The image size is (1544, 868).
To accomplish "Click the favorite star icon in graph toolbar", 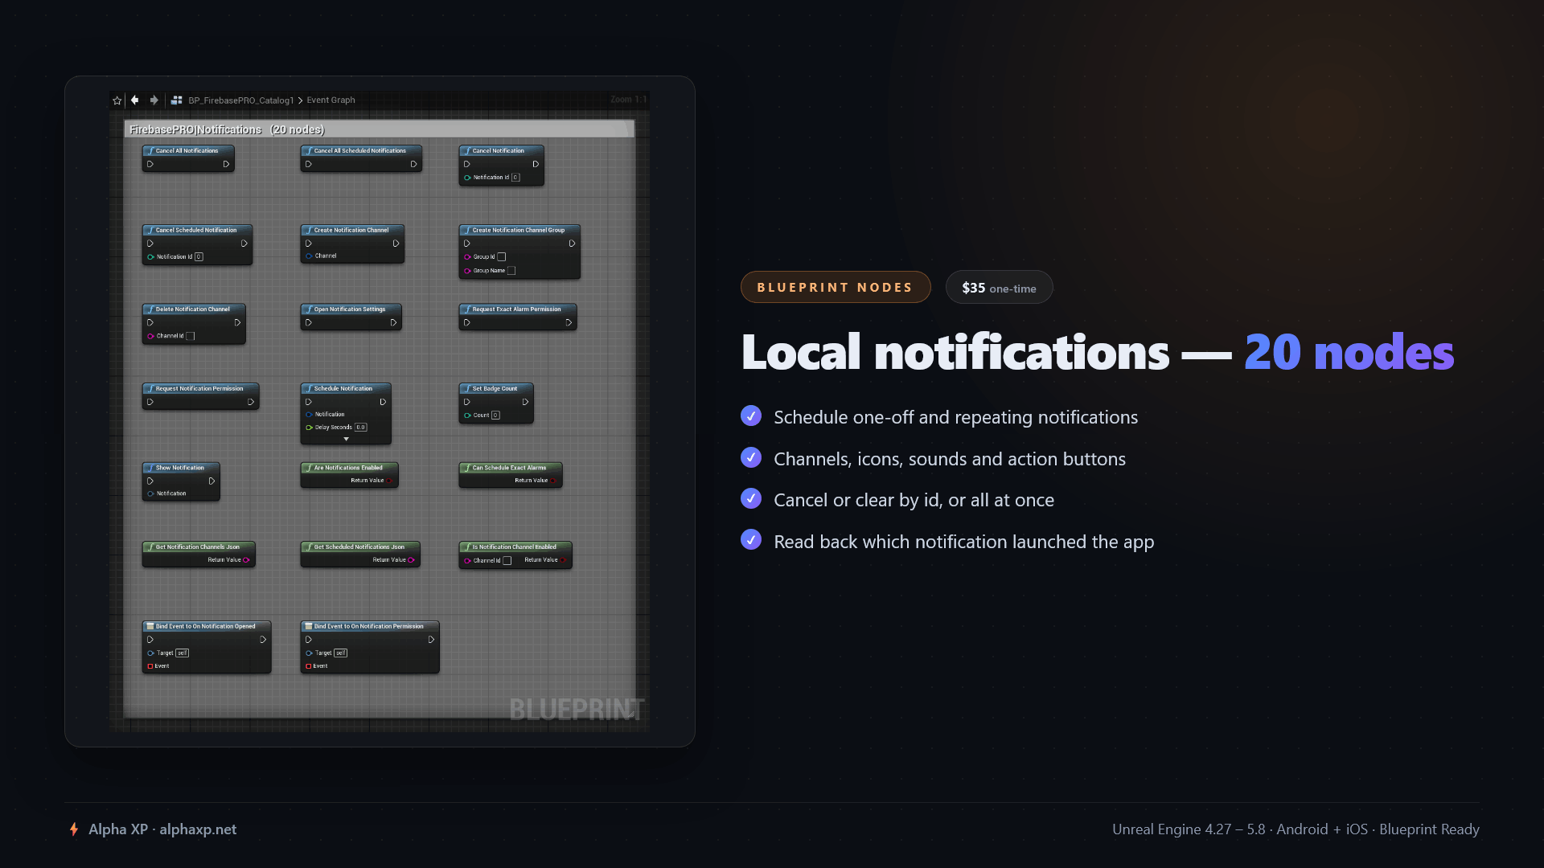I will click(x=117, y=100).
